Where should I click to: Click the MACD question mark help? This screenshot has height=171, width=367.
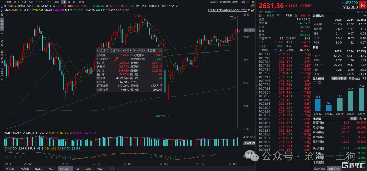[6, 149]
